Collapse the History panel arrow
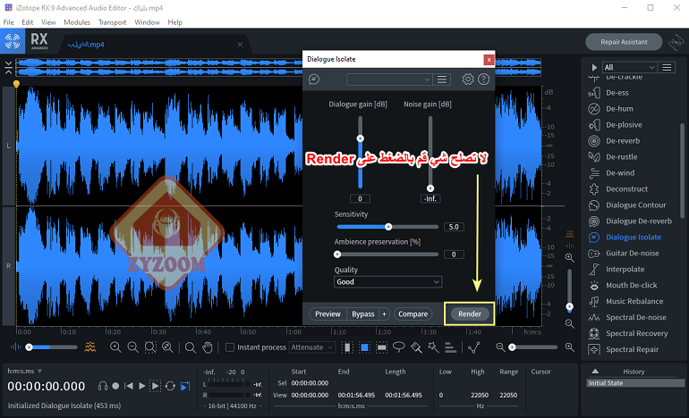689x418 pixels. pyautogui.click(x=594, y=371)
